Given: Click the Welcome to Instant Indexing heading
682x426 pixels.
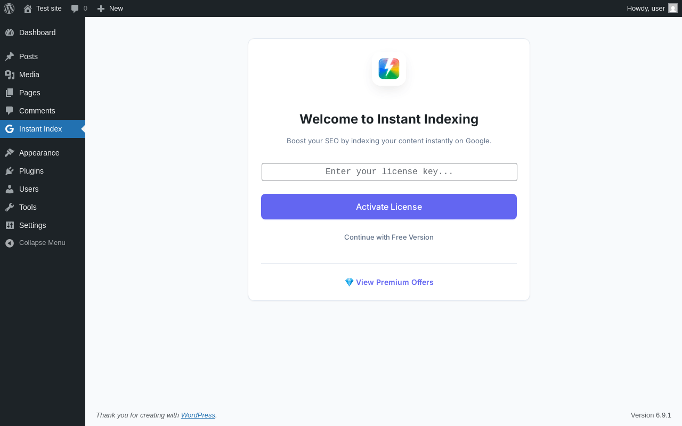Looking at the screenshot, I should (x=389, y=119).
